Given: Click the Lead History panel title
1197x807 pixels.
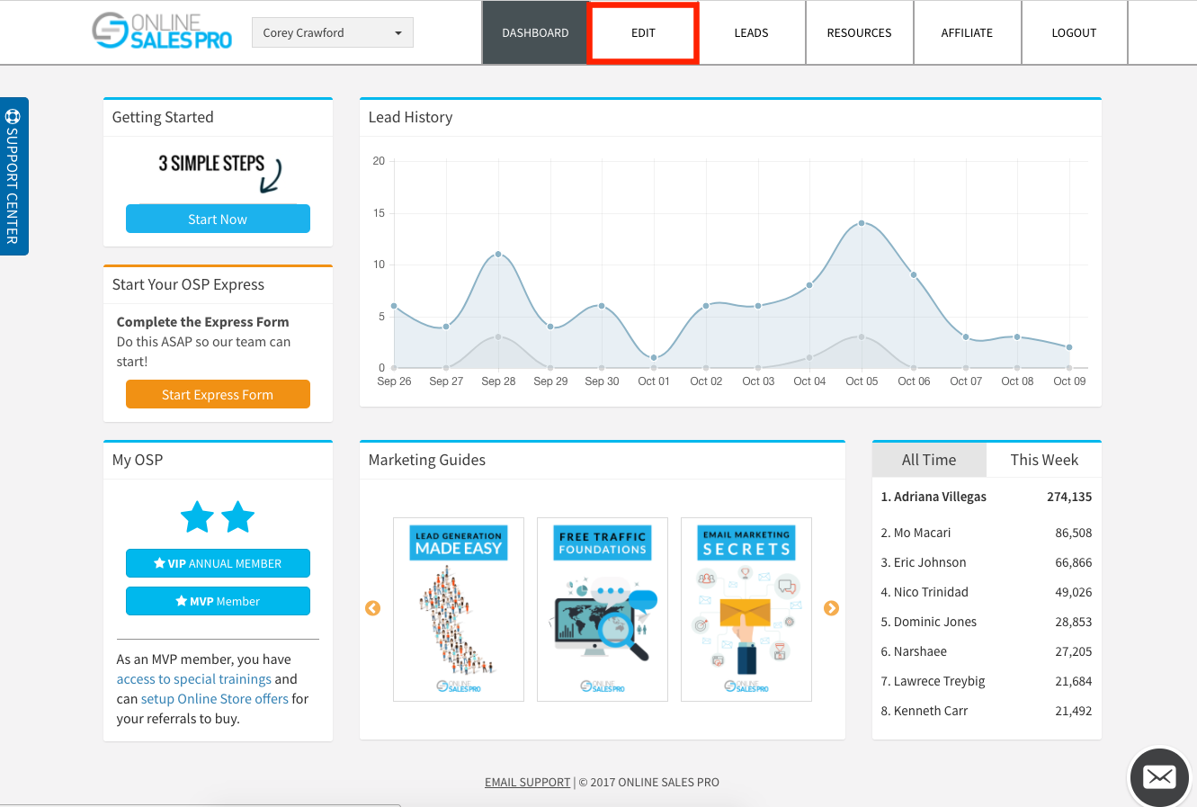Looking at the screenshot, I should click(x=410, y=117).
